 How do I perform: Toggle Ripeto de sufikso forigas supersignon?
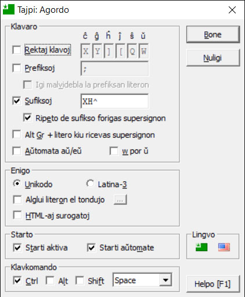coord(27,118)
